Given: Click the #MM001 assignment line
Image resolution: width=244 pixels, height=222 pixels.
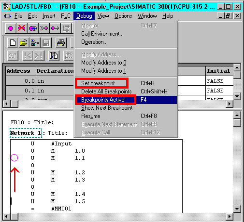Looking at the screenshot, I should pos(51,209).
